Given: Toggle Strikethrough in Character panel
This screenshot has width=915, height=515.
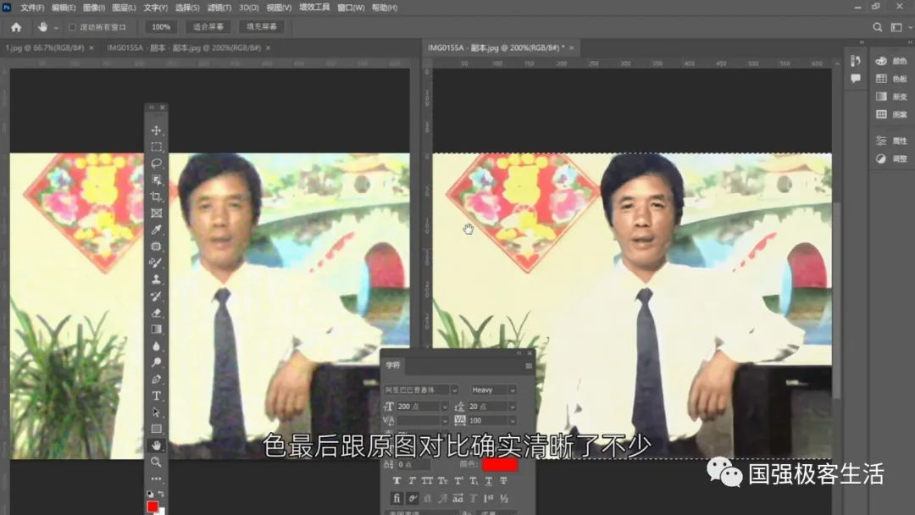Looking at the screenshot, I should (x=503, y=480).
